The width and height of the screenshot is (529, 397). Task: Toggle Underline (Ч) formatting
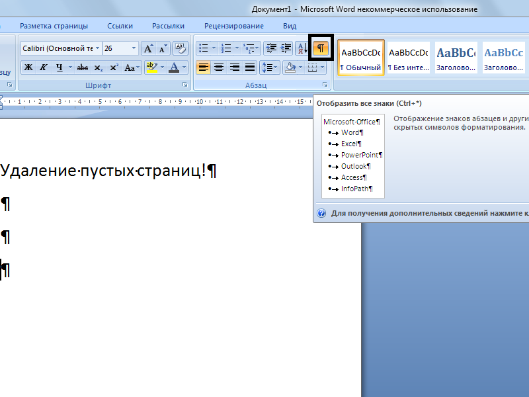(x=60, y=67)
